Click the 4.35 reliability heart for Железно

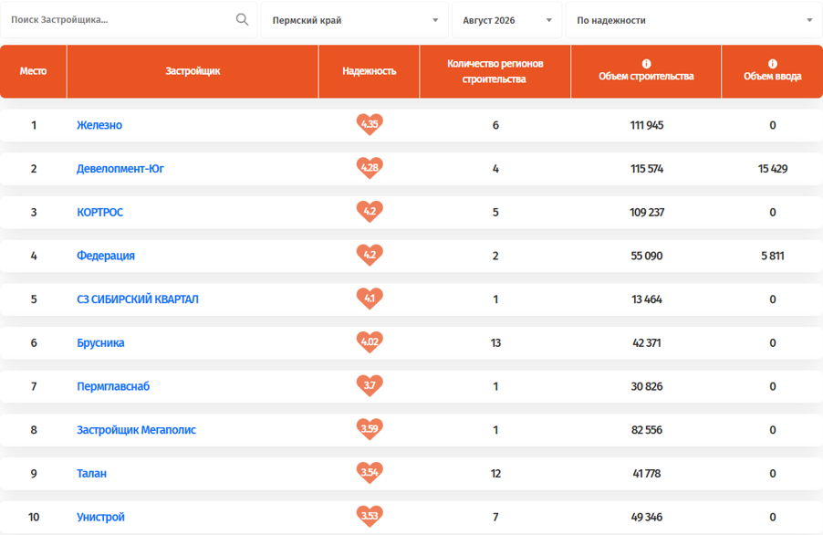pyautogui.click(x=370, y=124)
